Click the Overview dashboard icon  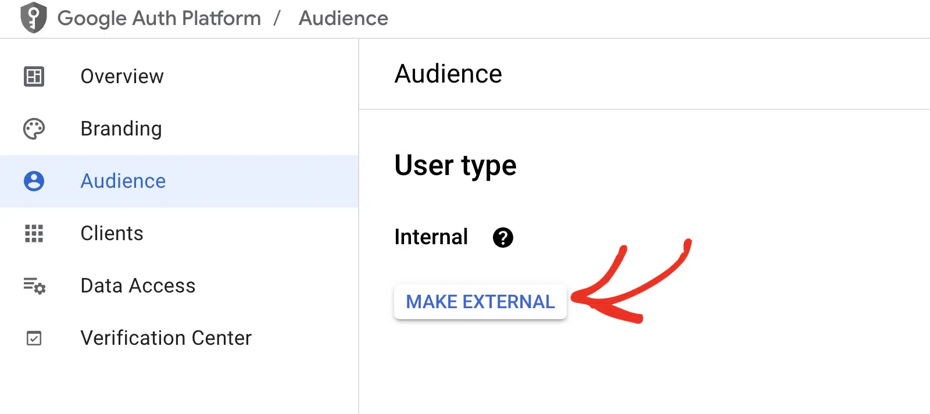click(34, 76)
